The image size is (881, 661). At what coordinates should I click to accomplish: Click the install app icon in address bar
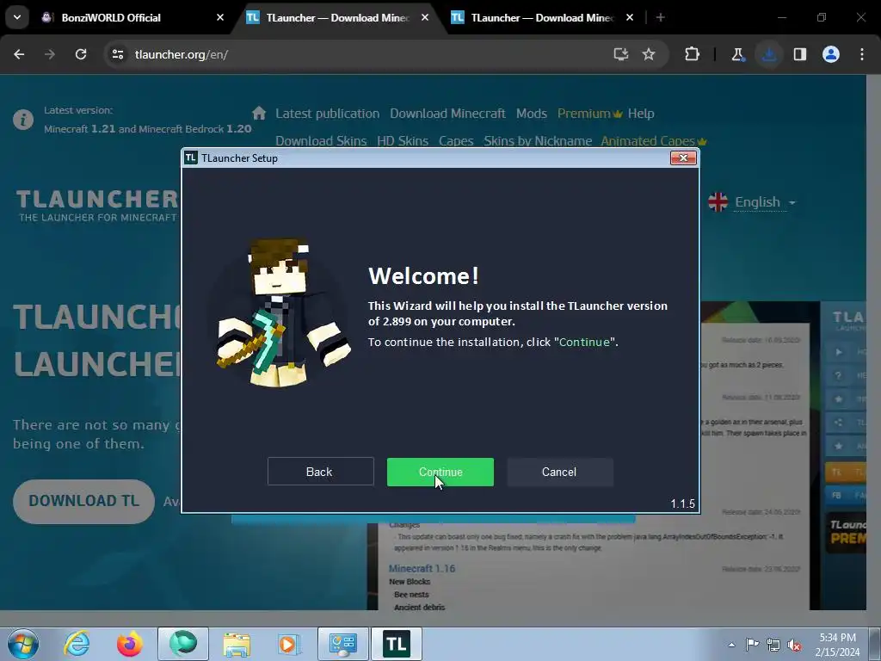(620, 54)
